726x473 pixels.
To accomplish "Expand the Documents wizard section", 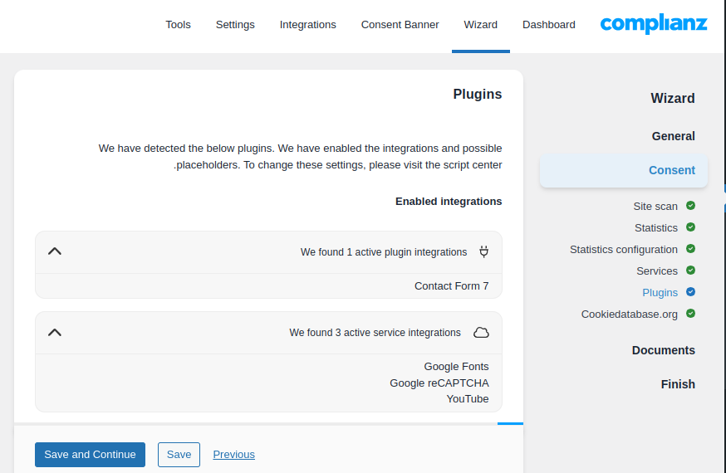I will pyautogui.click(x=663, y=350).
